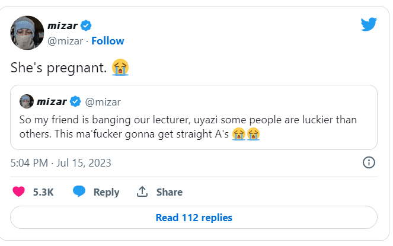Follow the @mizar account
Image resolution: width=393 pixels, height=246 pixels.
(x=108, y=41)
